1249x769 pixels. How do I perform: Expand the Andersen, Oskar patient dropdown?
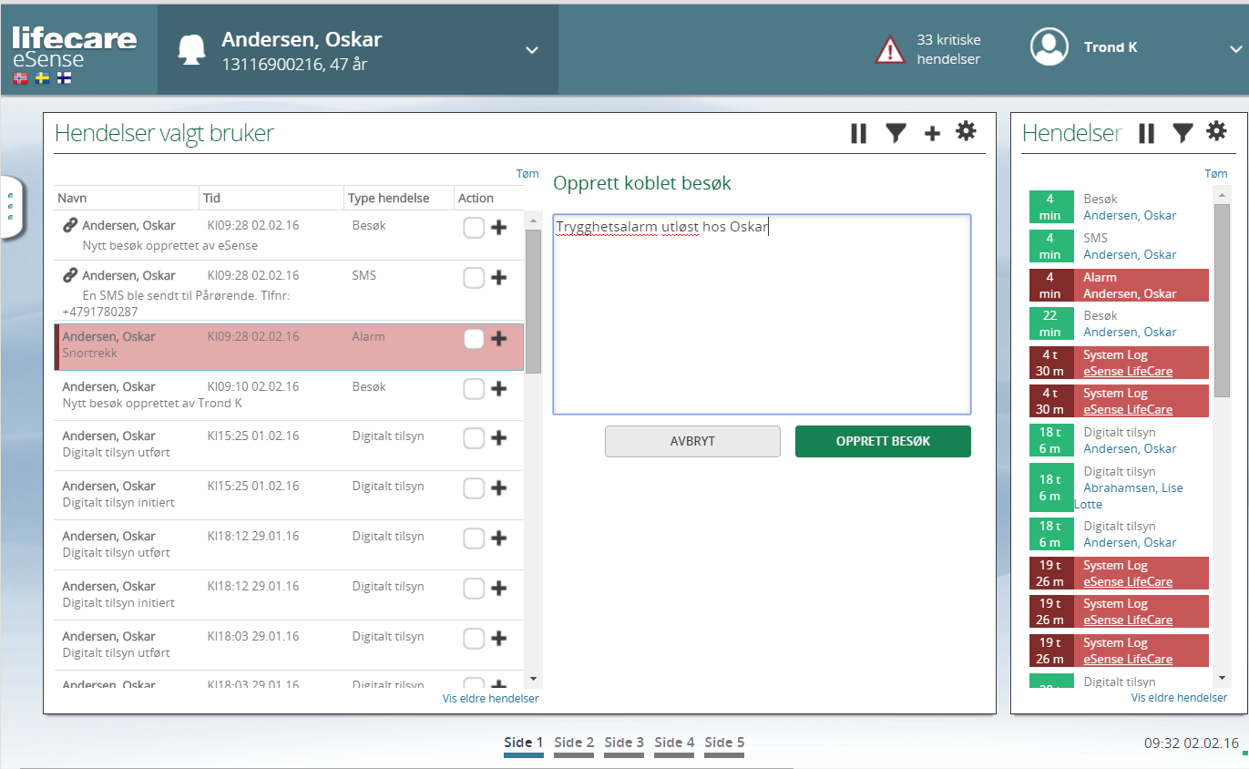tap(532, 50)
